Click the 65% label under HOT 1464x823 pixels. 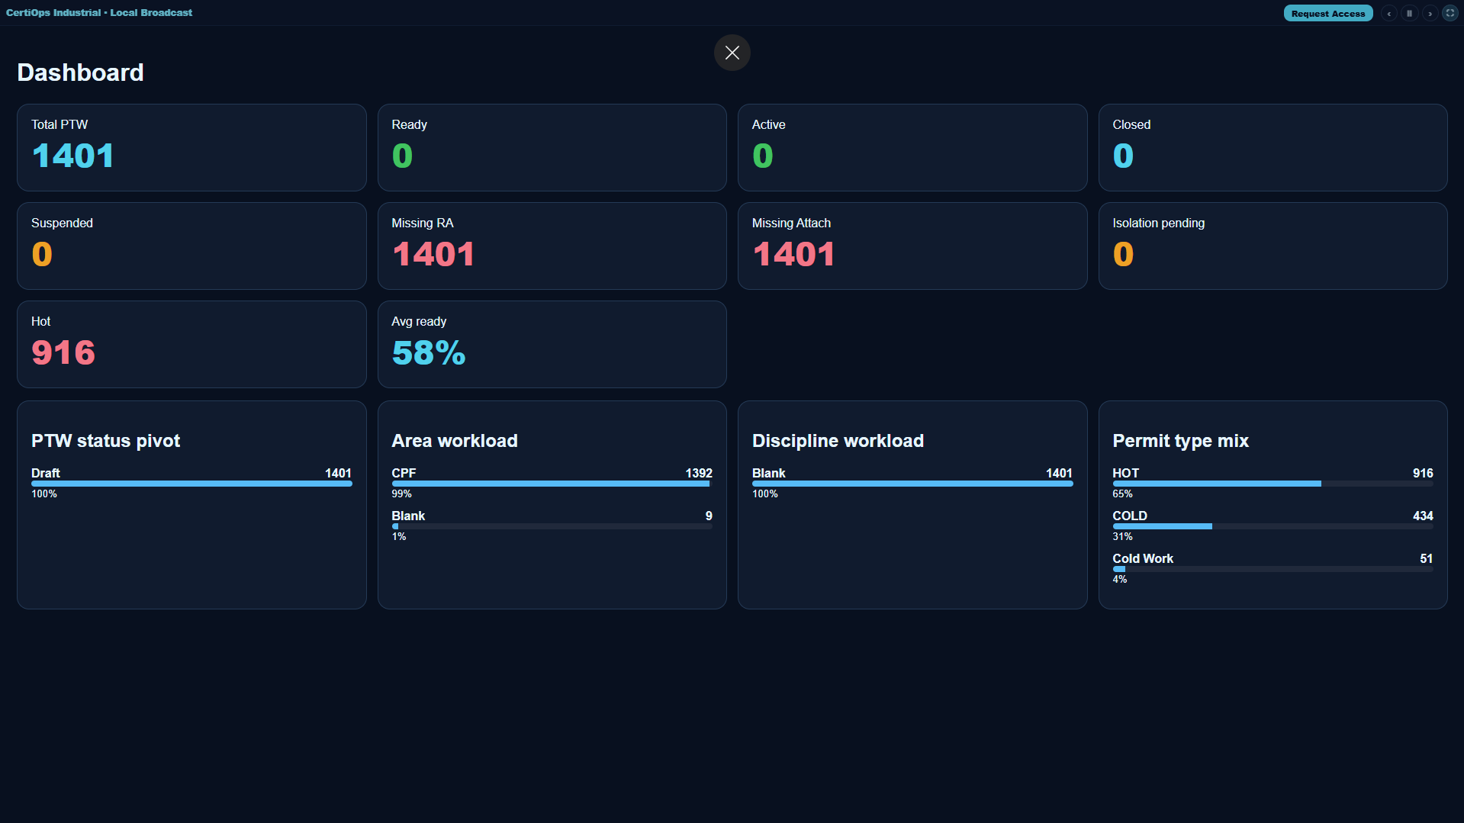tap(1122, 494)
